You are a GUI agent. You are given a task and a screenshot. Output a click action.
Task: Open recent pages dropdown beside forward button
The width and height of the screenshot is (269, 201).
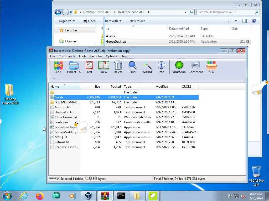[71, 12]
